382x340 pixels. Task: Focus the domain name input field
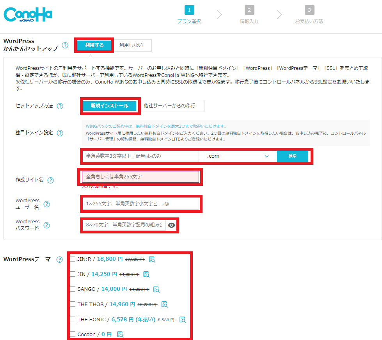coord(141,156)
